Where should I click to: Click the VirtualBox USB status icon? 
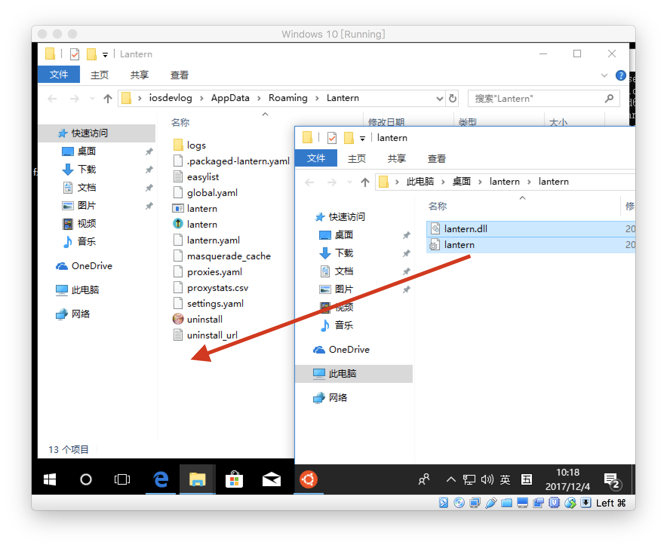point(491,503)
